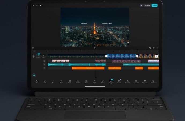
Task: Select the overlay clip at the far right
Action: coord(153,61)
